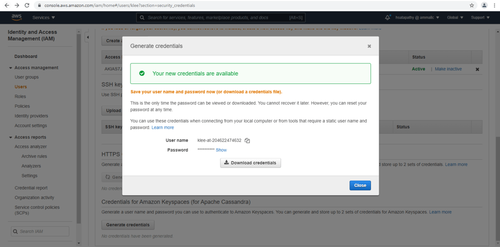Close the Generate credentials dialog with X
The width and height of the screenshot is (500, 247).
(x=369, y=46)
